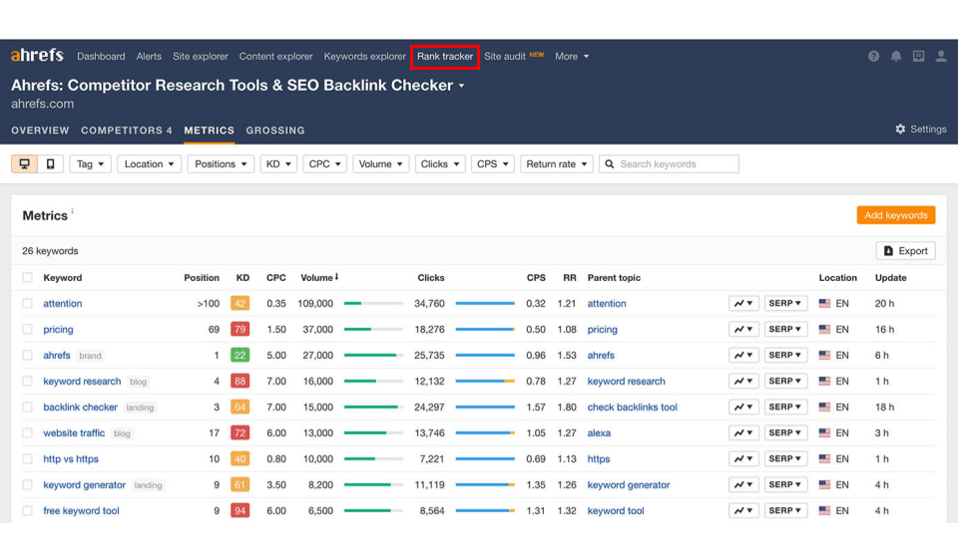Check the attention keyword checkbox

pos(27,303)
